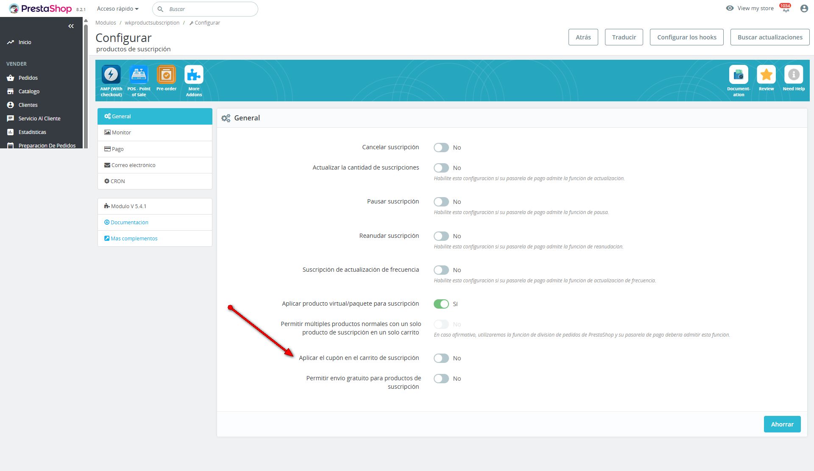Collapse the sidebar with double chevron
Viewport: 814px width, 471px height.
(71, 26)
